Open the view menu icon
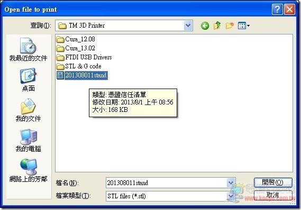Viewport: 301px width, 210px height. [x=243, y=25]
